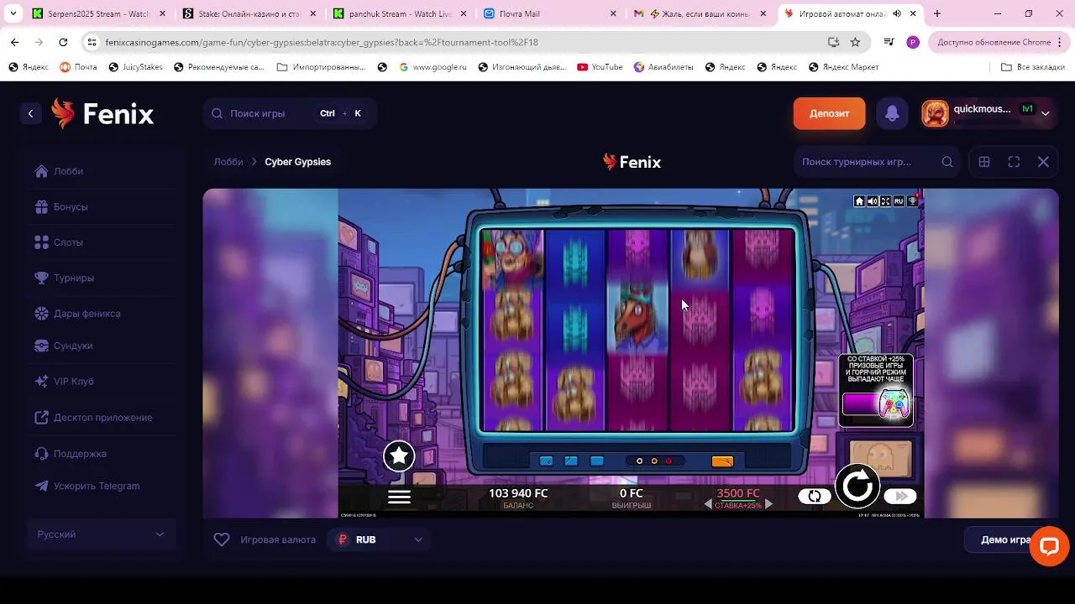Screen dimensions: 1075x604
Task: Focus the Поиск игры search field
Action: 290,113
